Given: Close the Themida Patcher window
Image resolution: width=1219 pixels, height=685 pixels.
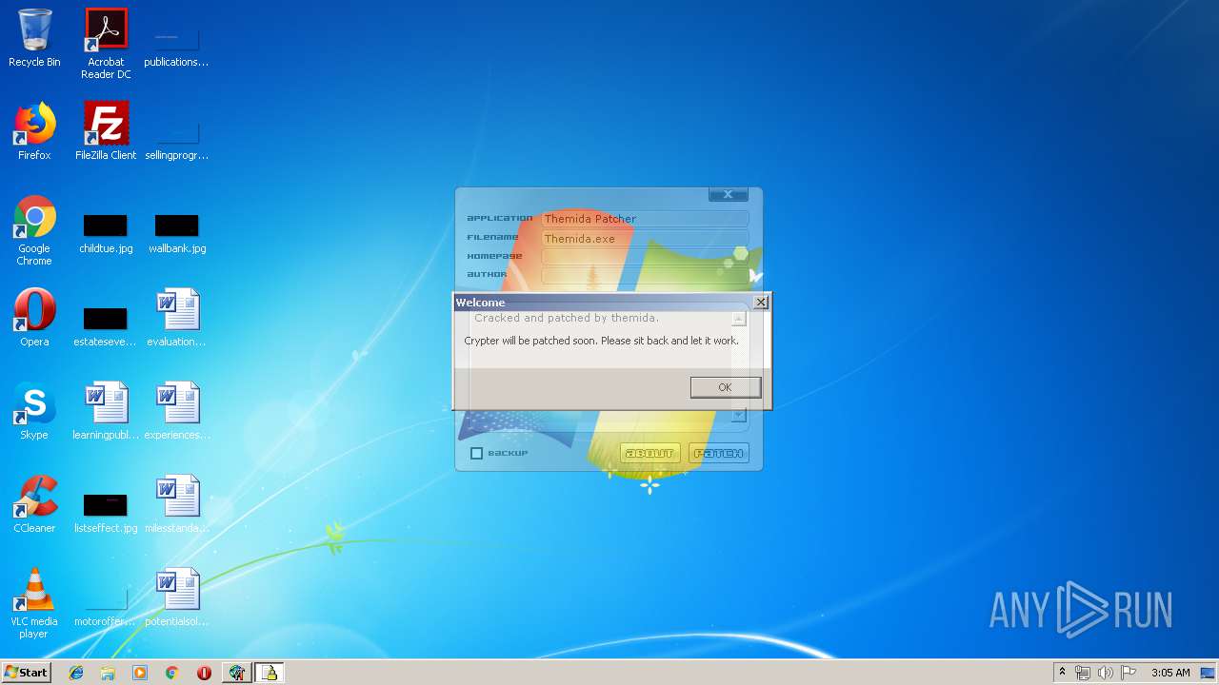Looking at the screenshot, I should (729, 194).
